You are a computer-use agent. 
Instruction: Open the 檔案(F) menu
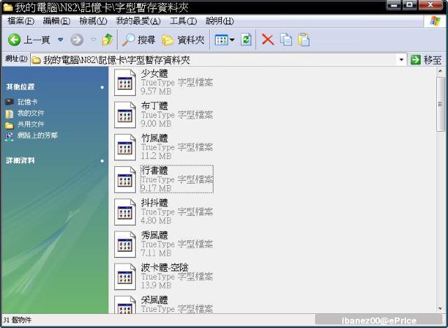pos(21,21)
